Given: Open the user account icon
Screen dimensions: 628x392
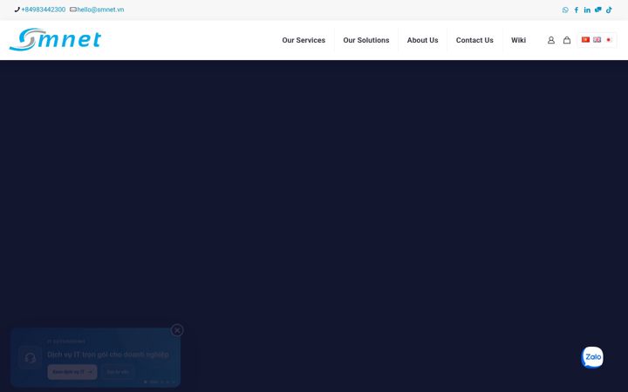Looking at the screenshot, I should (x=551, y=40).
